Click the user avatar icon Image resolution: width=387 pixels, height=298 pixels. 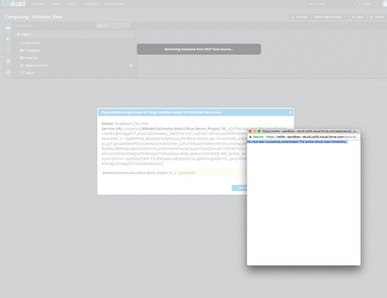384,4
